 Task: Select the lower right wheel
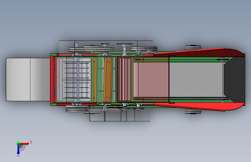click(193, 111)
